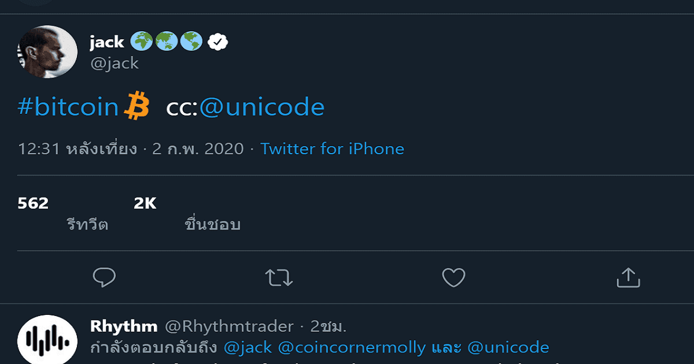The width and height of the screenshot is (694, 364).
Task: Click the retweet arrows icon below the tweet
Action: tap(279, 277)
